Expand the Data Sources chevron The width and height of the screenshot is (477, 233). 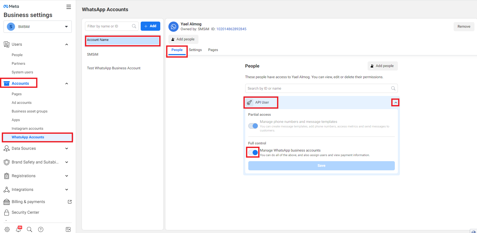(67, 148)
